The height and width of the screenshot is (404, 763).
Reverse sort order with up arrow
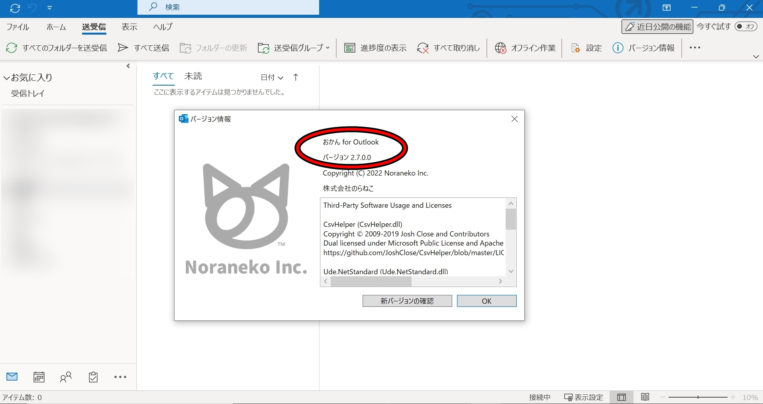click(296, 78)
